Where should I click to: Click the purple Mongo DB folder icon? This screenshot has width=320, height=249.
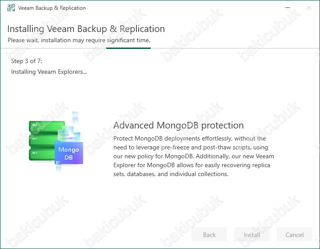point(69,152)
